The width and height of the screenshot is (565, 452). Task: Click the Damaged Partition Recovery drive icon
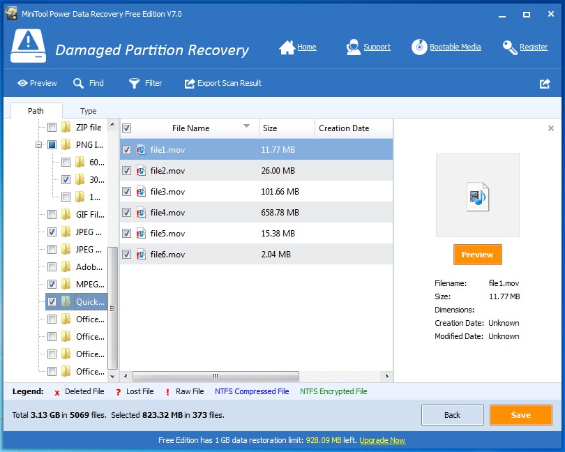(28, 46)
